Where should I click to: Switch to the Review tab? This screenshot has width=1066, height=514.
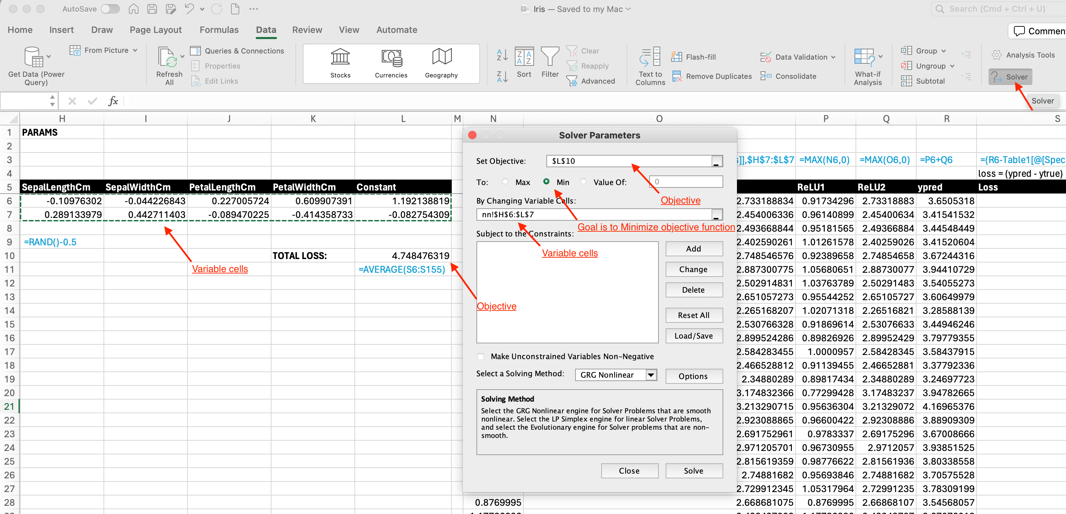[x=307, y=30]
